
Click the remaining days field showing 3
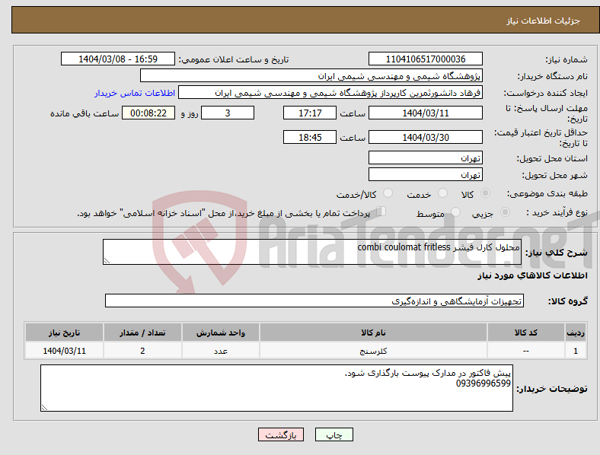(x=228, y=113)
